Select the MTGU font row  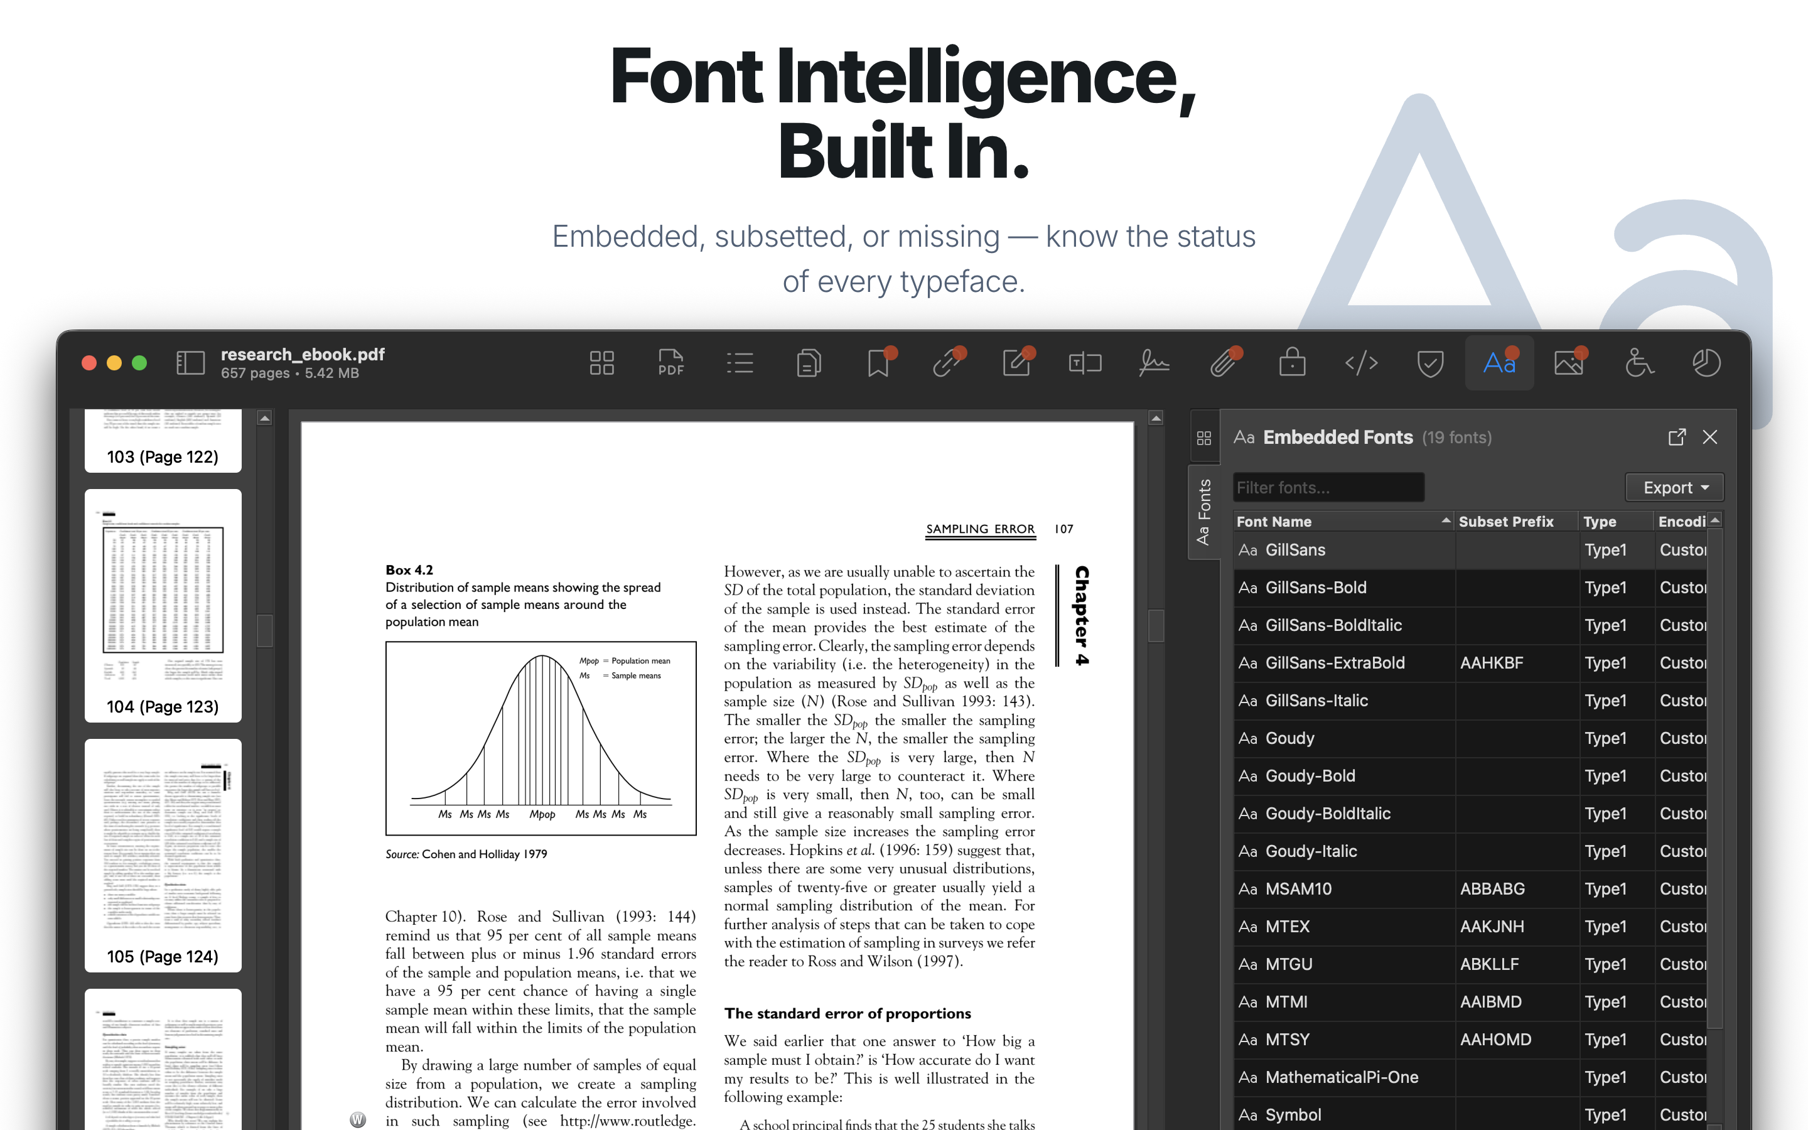point(1470,964)
